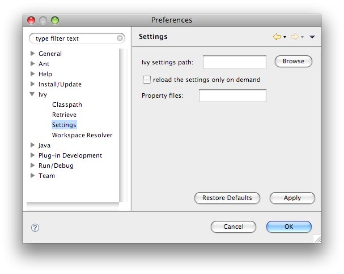Open the back history dropdown arrow

(x=284, y=37)
